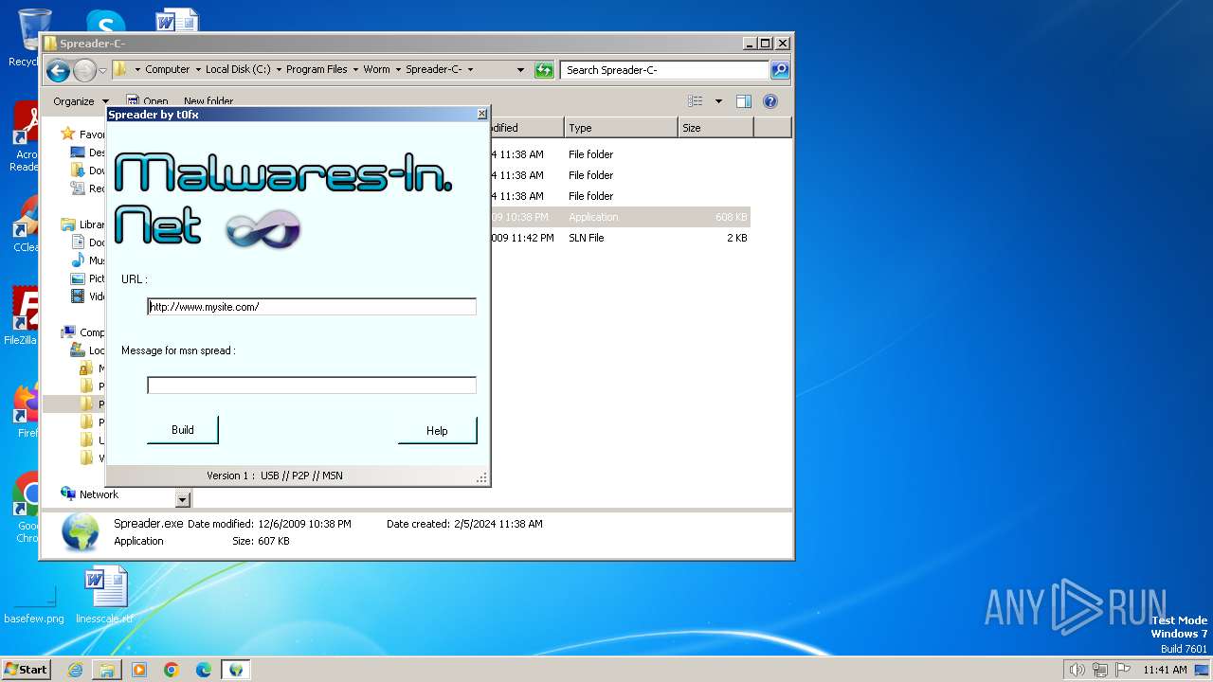This screenshot has height=682, width=1213.
Task: Launch Edge from the taskbar
Action: click(x=204, y=670)
